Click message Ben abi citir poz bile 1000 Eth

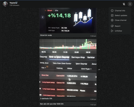pos(52,104)
